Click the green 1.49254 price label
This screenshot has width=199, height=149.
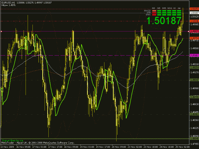194,67
